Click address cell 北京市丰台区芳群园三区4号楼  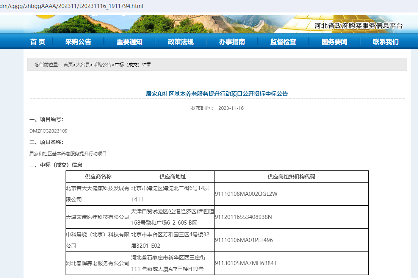coord(173,240)
